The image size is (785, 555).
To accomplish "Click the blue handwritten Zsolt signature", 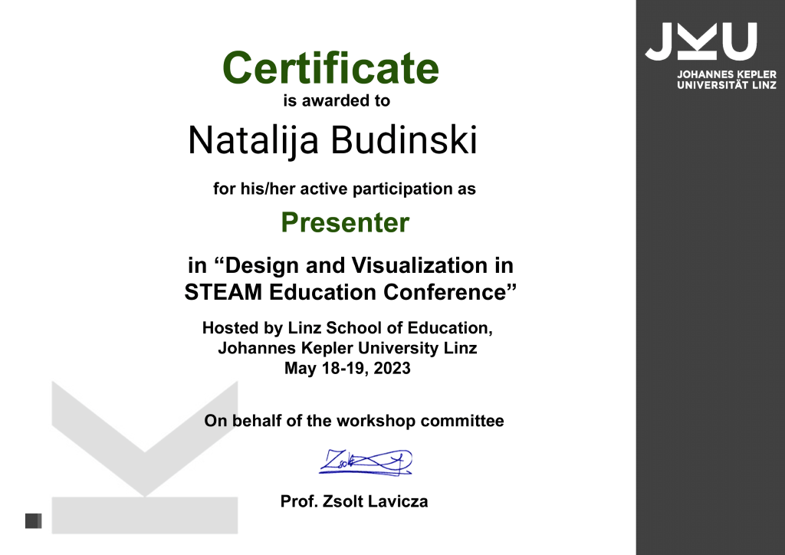I will (x=365, y=461).
